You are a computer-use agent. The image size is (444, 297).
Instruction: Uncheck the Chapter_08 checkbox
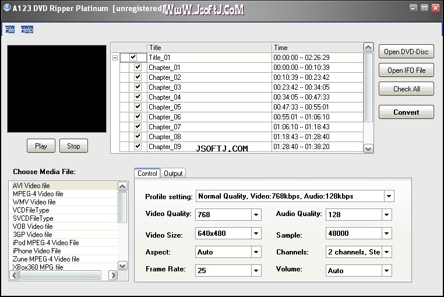pyautogui.click(x=138, y=136)
